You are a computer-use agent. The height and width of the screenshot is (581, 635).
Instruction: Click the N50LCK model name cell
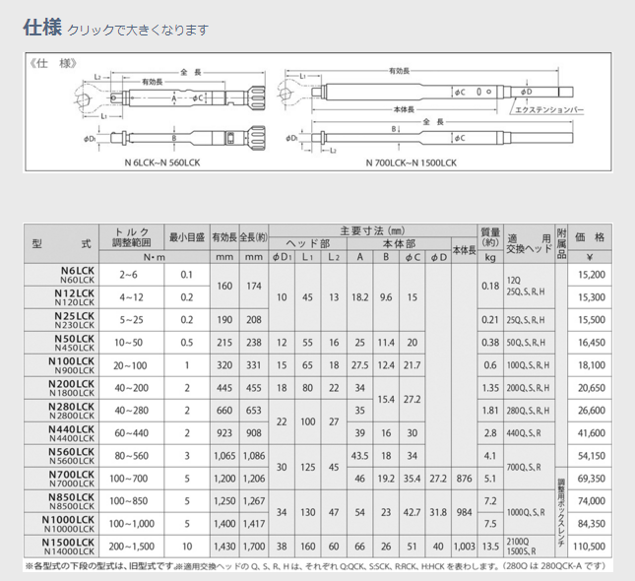pos(61,343)
